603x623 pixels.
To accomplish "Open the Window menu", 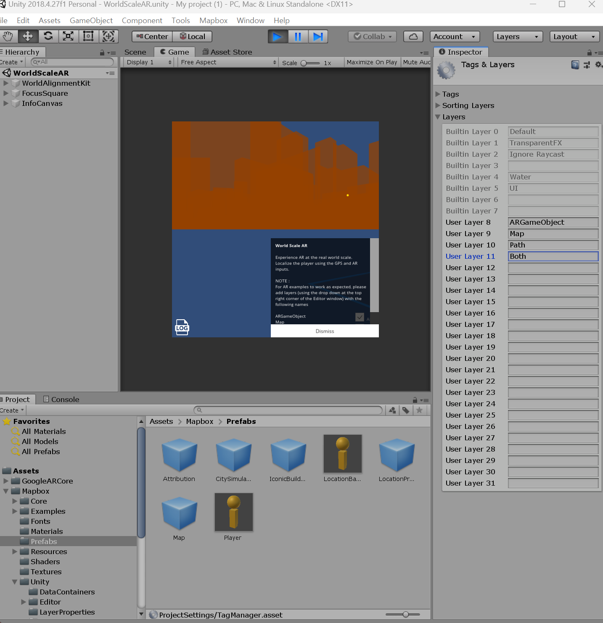I will click(251, 21).
